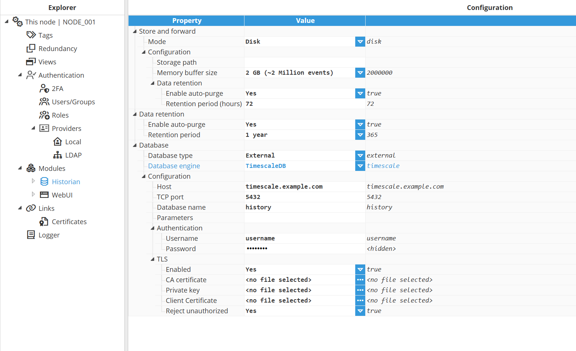Screen dimensions: 576x351
Task: Select the Redundancy icon in the tree
Action: coord(31,48)
